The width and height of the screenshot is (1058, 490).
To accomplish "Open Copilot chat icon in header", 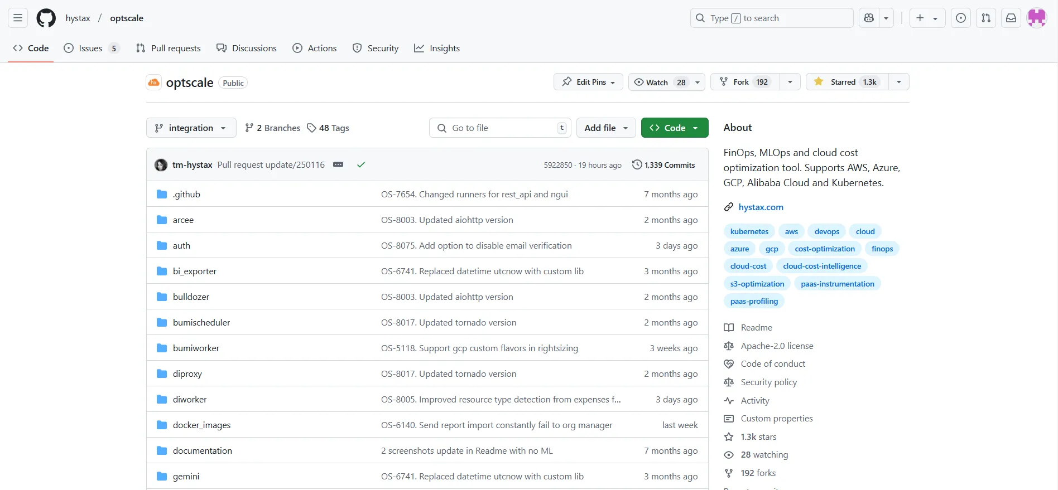I will point(869,18).
